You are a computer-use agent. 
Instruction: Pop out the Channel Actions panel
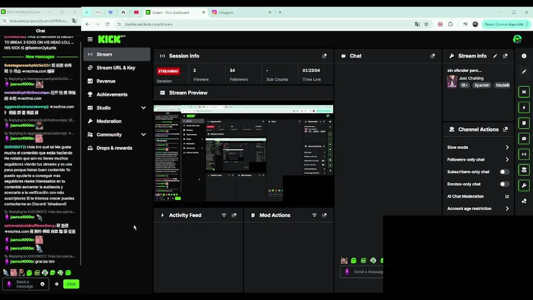coord(505,130)
